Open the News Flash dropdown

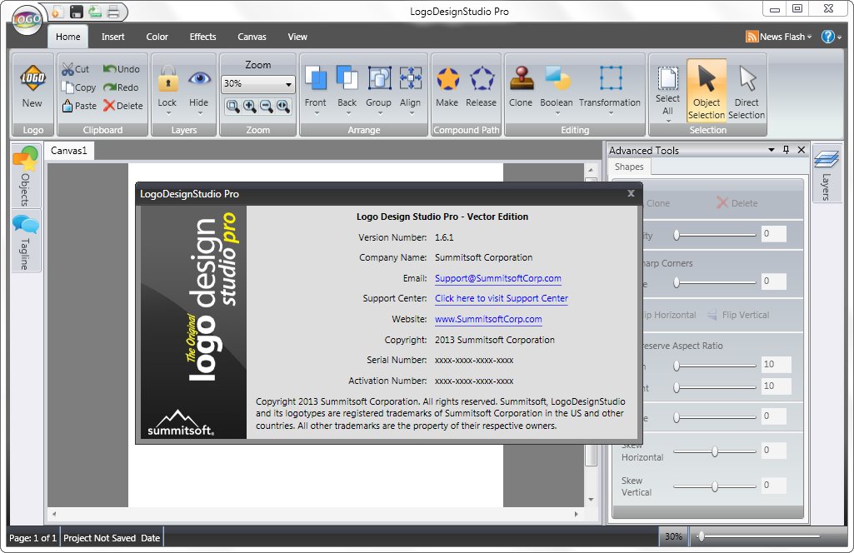779,37
